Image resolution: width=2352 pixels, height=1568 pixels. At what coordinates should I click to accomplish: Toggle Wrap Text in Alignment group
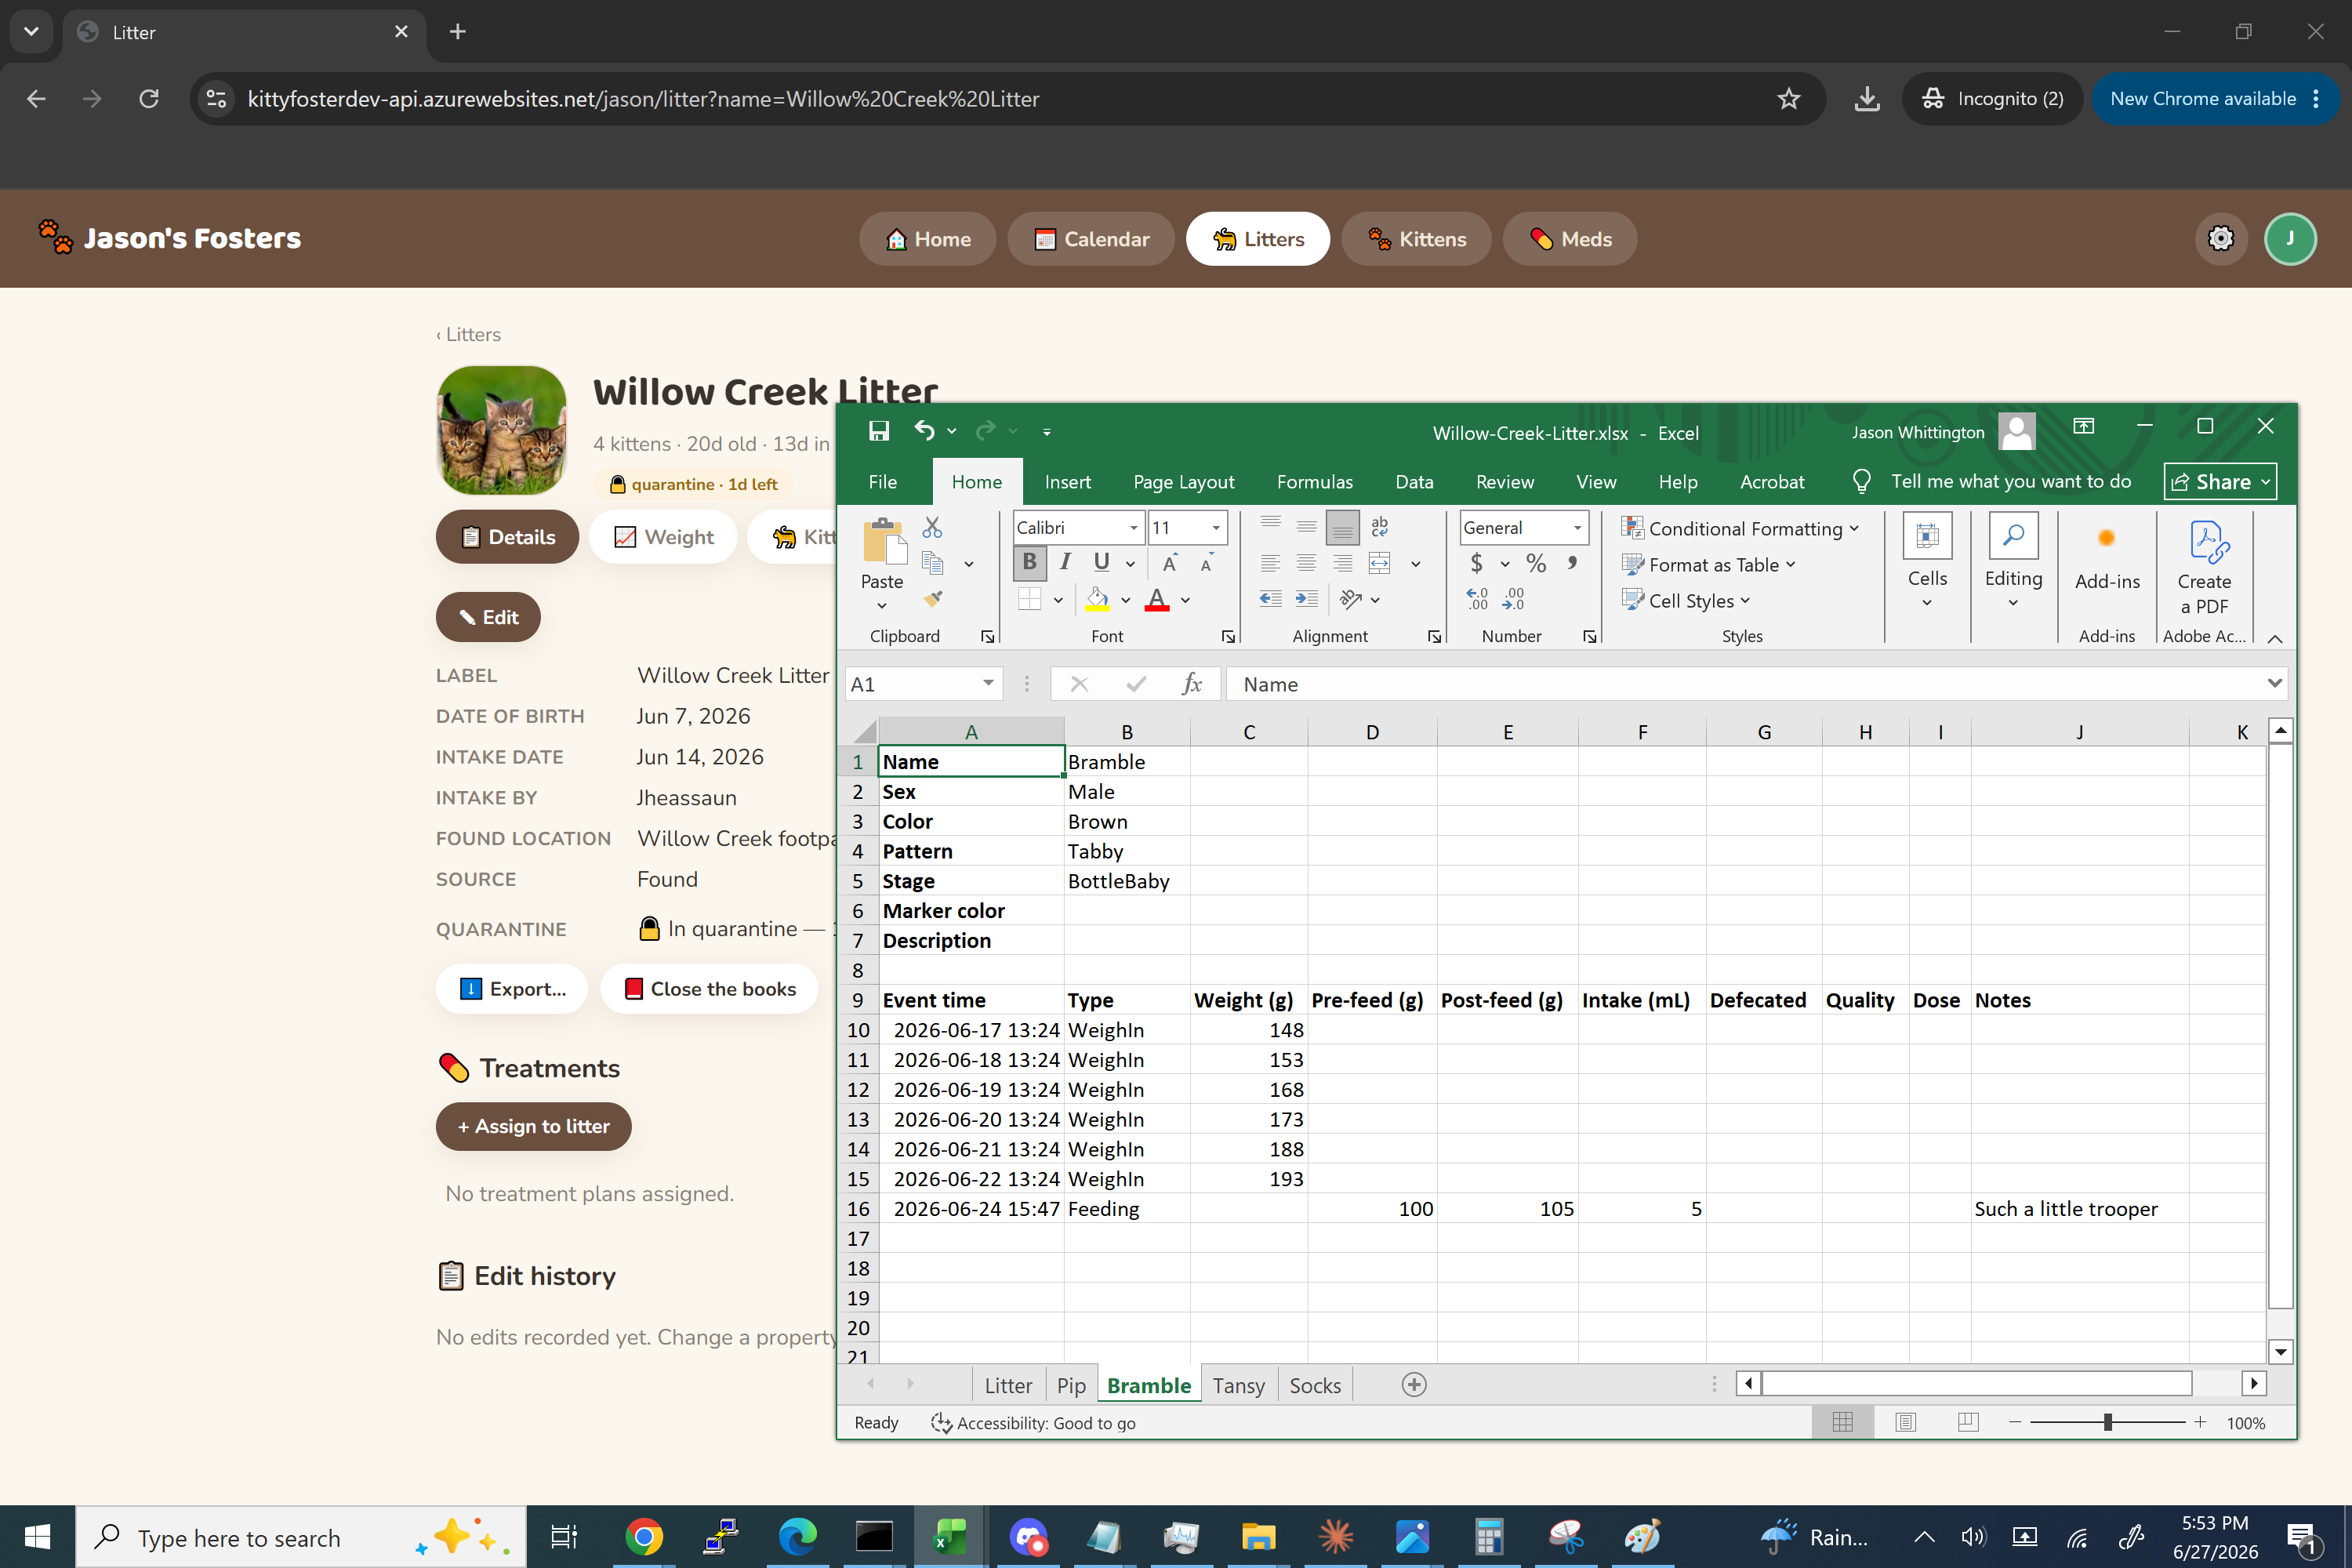1380,526
